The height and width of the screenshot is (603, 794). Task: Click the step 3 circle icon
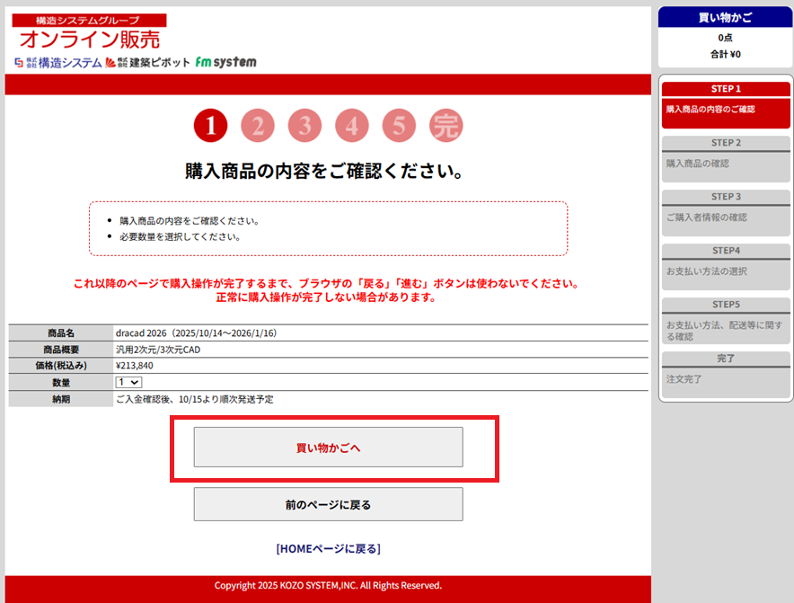click(x=304, y=127)
